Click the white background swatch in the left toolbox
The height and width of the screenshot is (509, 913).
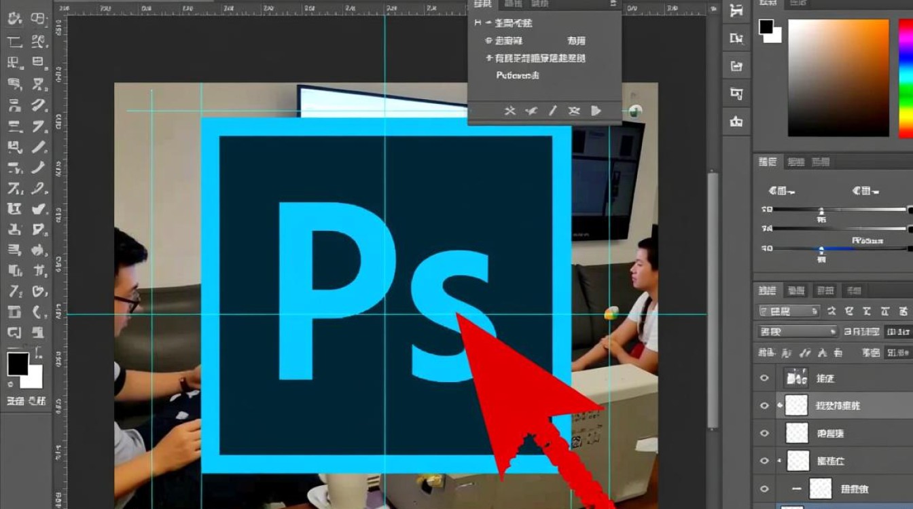(34, 379)
